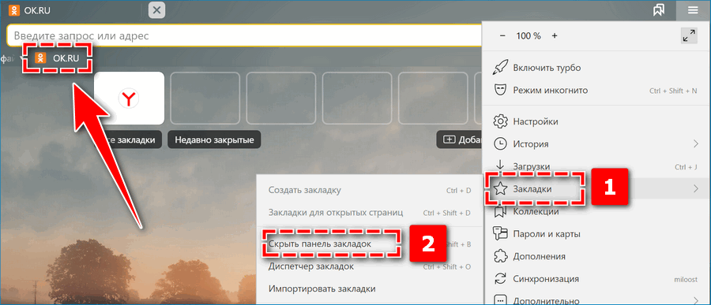This screenshot has height=305, width=711.
Task: Open Дополнительно menu entry
Action: [596, 299]
